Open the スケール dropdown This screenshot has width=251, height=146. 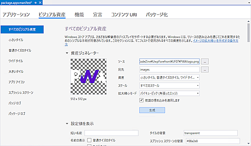click(169, 85)
